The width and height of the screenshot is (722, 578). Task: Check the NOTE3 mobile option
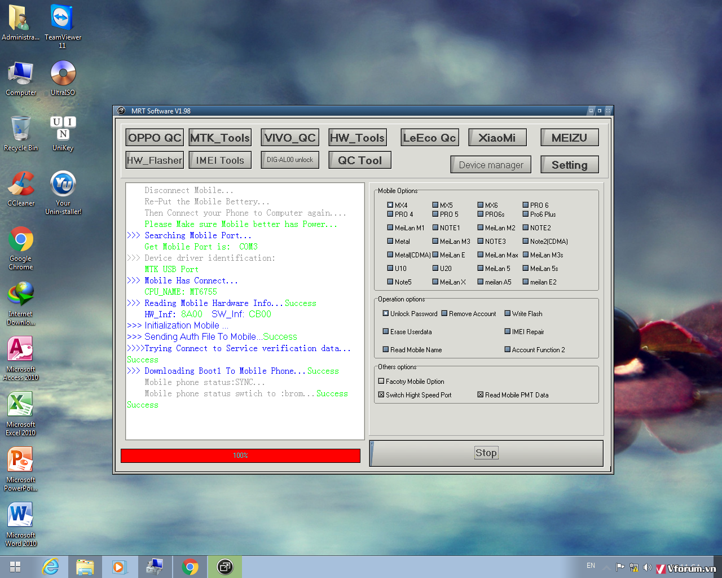tap(481, 241)
